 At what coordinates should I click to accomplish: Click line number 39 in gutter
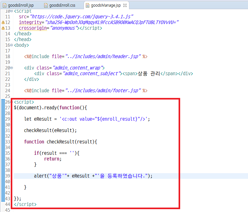8,176
